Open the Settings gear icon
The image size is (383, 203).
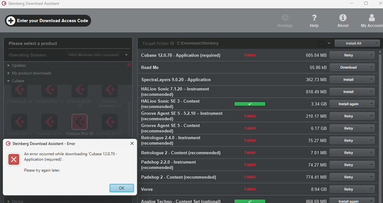click(x=285, y=18)
